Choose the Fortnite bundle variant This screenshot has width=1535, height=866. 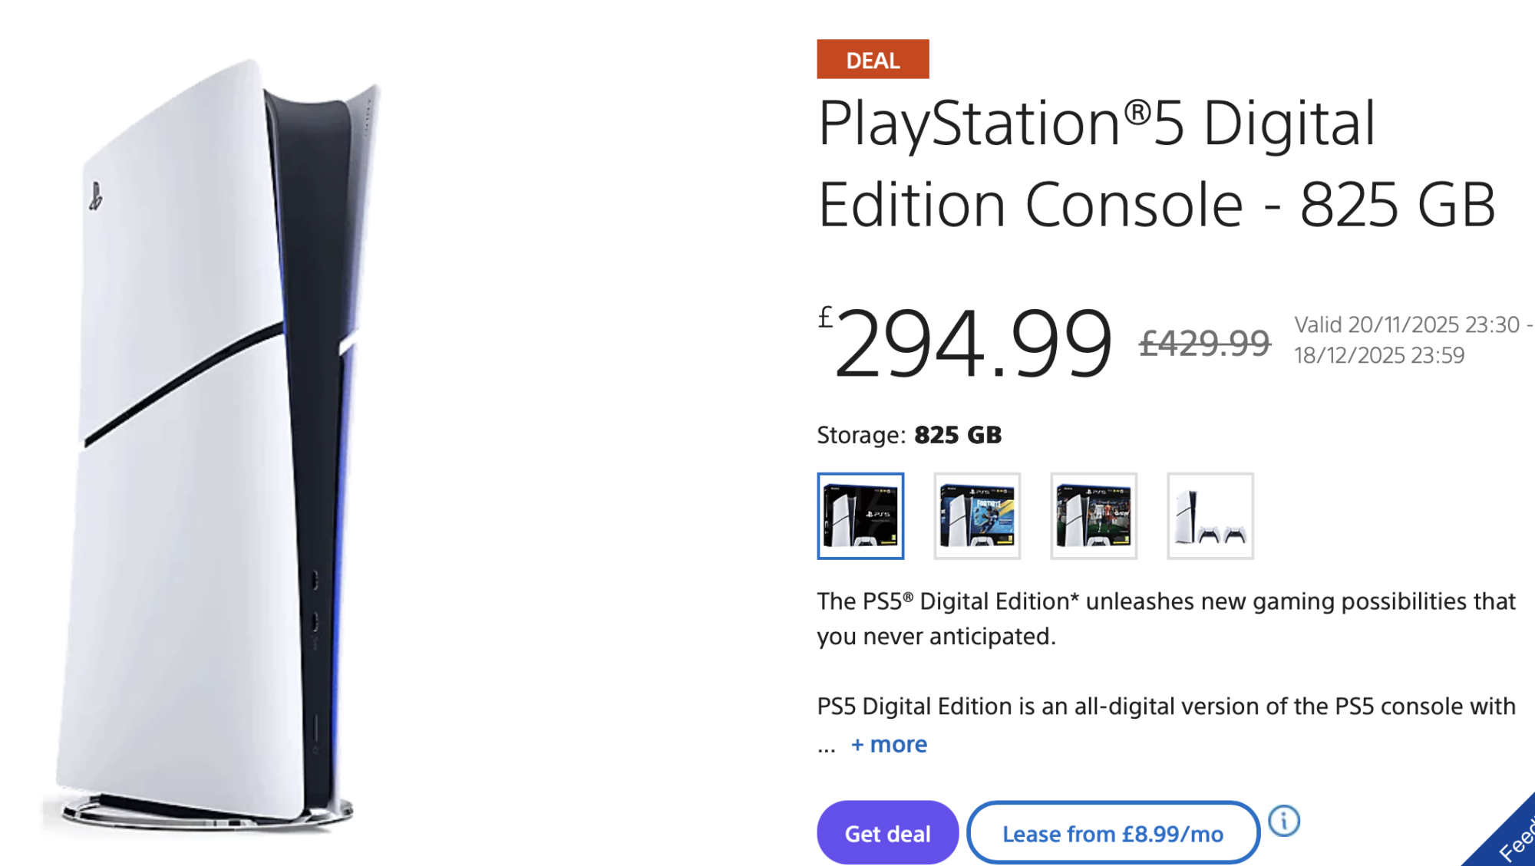(x=977, y=515)
